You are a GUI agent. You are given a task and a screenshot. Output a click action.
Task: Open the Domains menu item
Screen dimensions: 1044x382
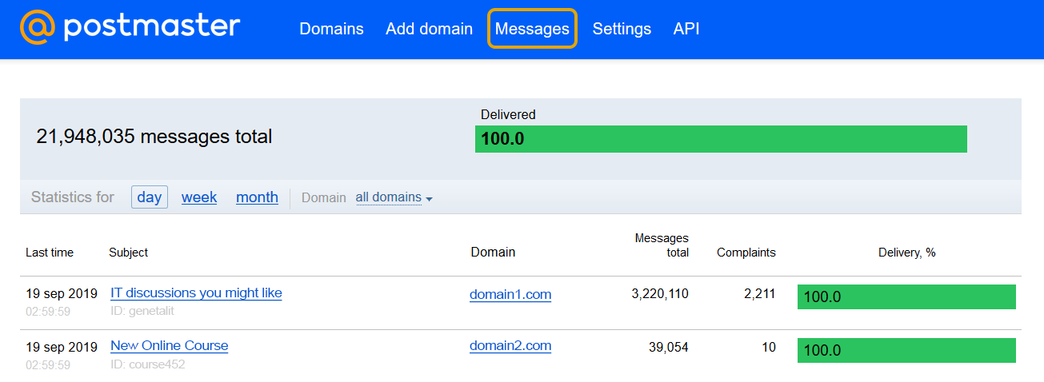(331, 29)
